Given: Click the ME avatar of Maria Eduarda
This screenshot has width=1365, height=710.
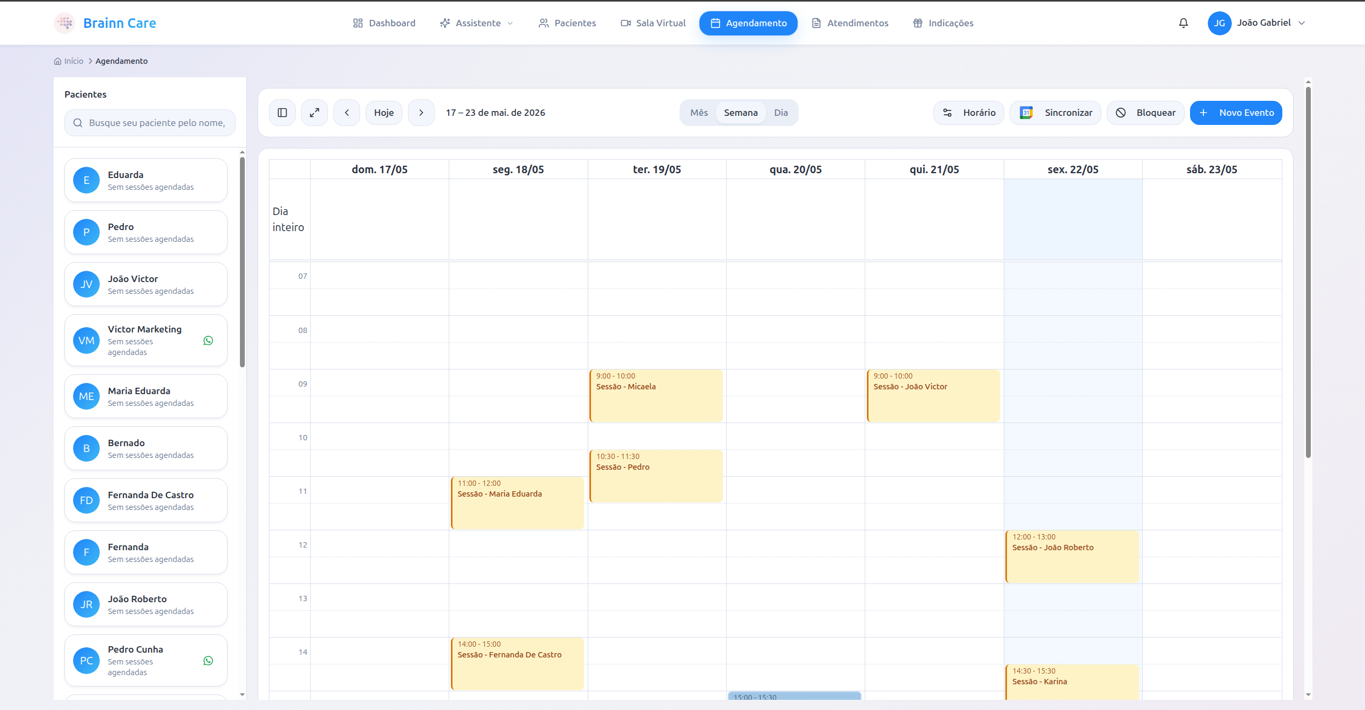Looking at the screenshot, I should (x=86, y=396).
